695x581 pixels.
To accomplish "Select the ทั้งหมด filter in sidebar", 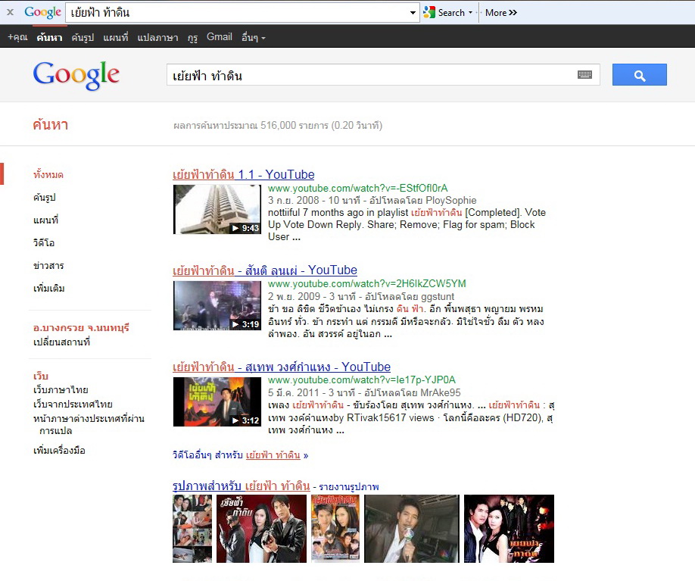I will coord(48,175).
